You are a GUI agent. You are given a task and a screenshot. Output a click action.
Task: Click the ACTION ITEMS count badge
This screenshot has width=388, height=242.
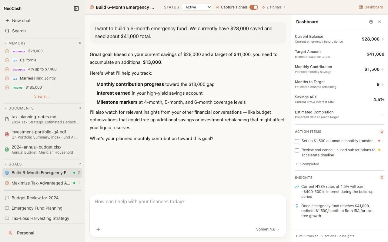(x=382, y=132)
